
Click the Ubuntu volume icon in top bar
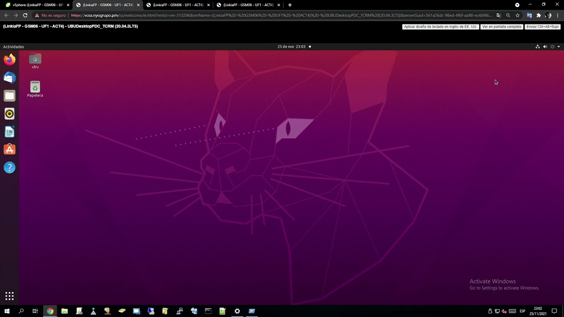[x=545, y=47]
